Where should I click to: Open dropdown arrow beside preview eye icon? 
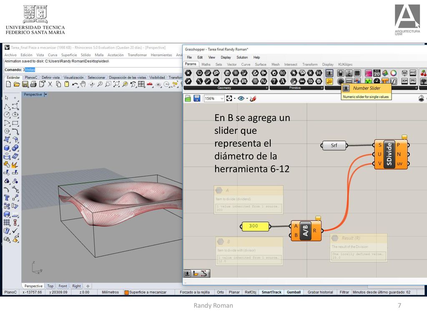(247, 98)
